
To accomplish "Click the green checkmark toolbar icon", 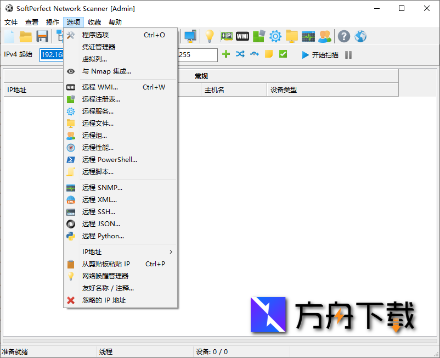I will 284,55.
